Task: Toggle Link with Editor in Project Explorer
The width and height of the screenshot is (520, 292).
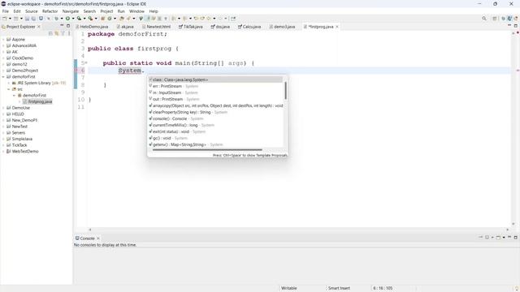Action: pyautogui.click(x=57, y=33)
